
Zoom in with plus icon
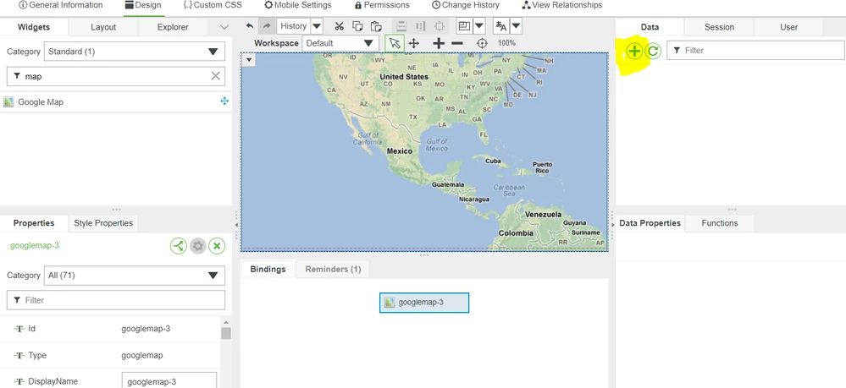coord(439,43)
